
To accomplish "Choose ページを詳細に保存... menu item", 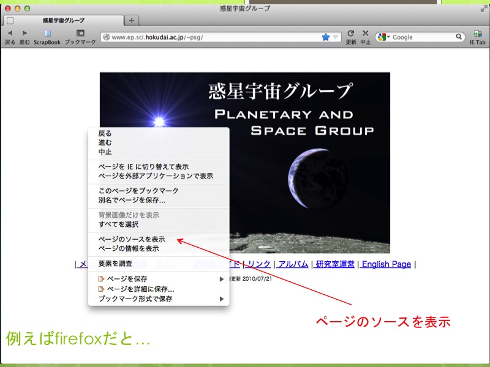I will click(x=159, y=289).
